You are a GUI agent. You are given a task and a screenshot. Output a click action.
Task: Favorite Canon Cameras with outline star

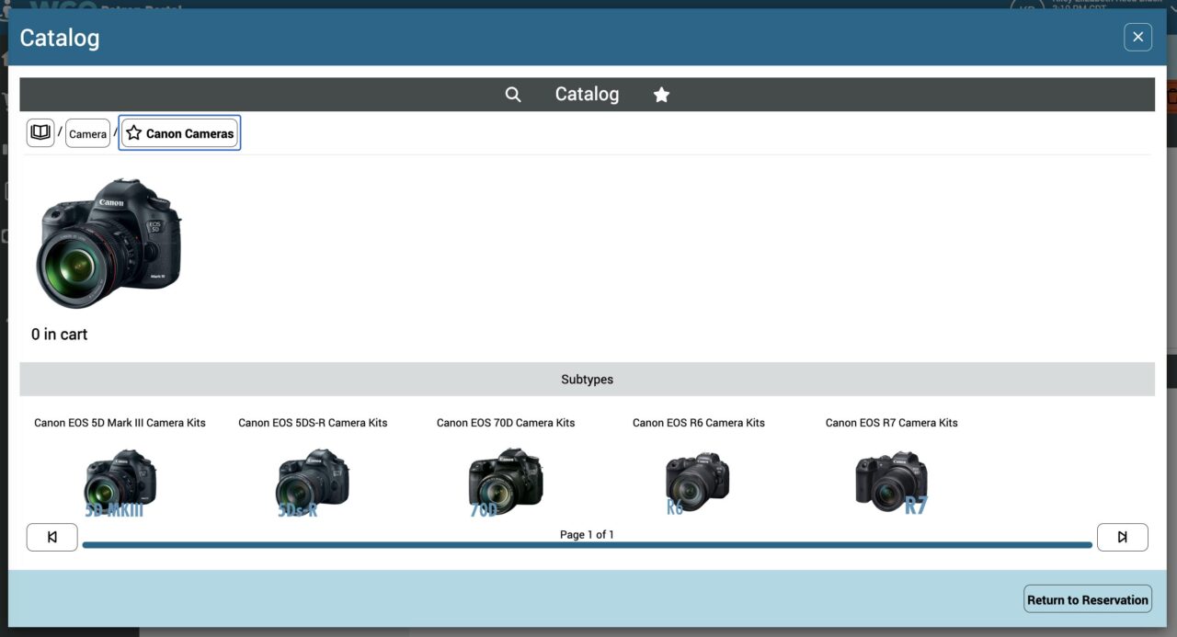point(133,133)
